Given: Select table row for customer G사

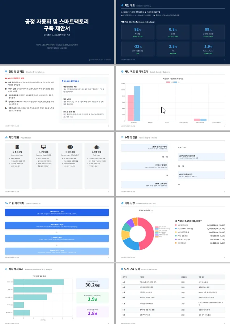Looking at the screenshot, I should pos(173,315).
